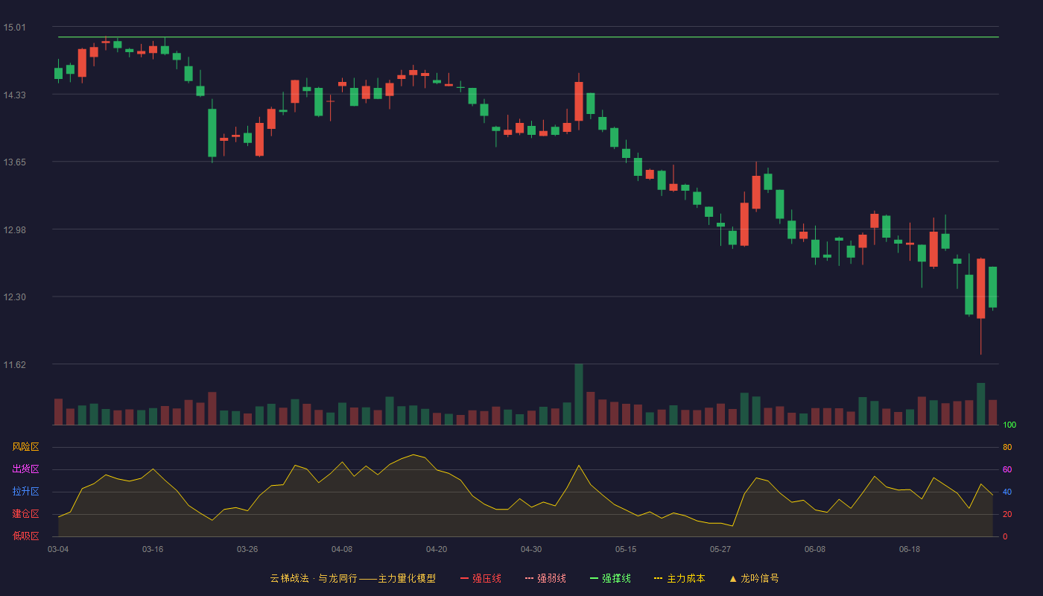Click the pink dashed icon beside 强弱线

(x=530, y=578)
